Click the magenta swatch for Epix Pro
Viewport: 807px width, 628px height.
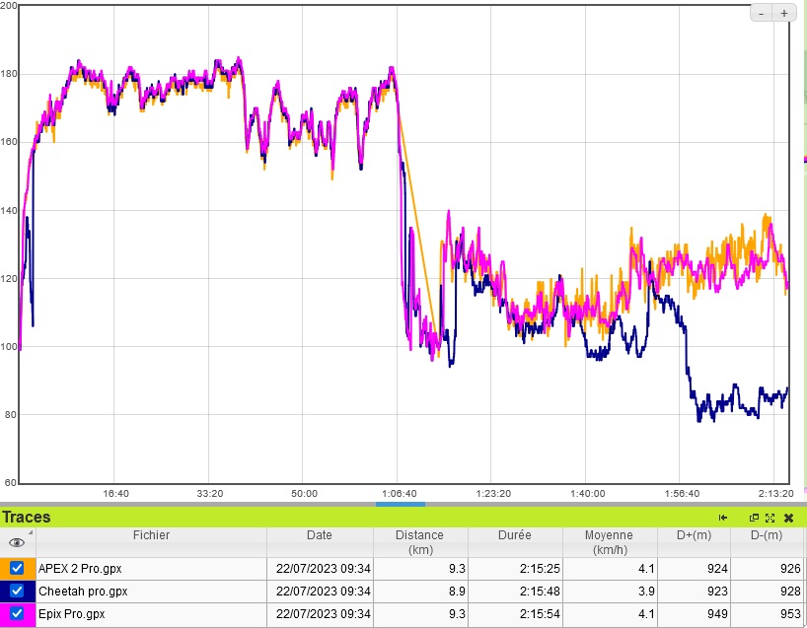tap(5, 614)
